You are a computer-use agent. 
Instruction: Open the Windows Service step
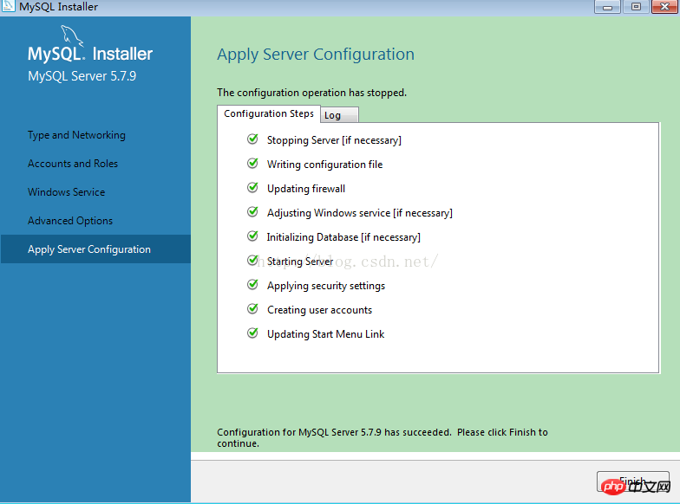[x=66, y=192]
